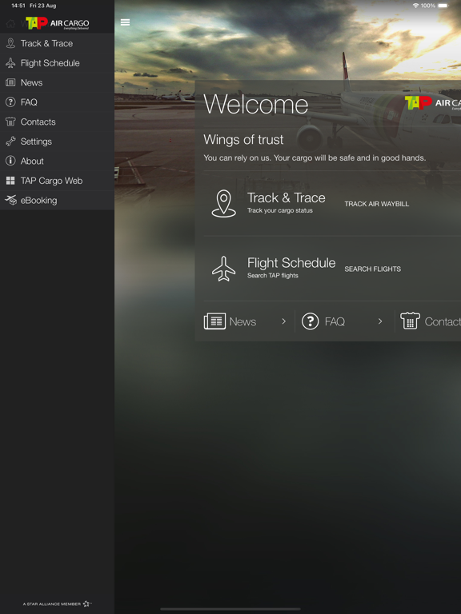Image resolution: width=461 pixels, height=614 pixels.
Task: Click the 'Wings of trust' heading
Action: [x=243, y=139]
